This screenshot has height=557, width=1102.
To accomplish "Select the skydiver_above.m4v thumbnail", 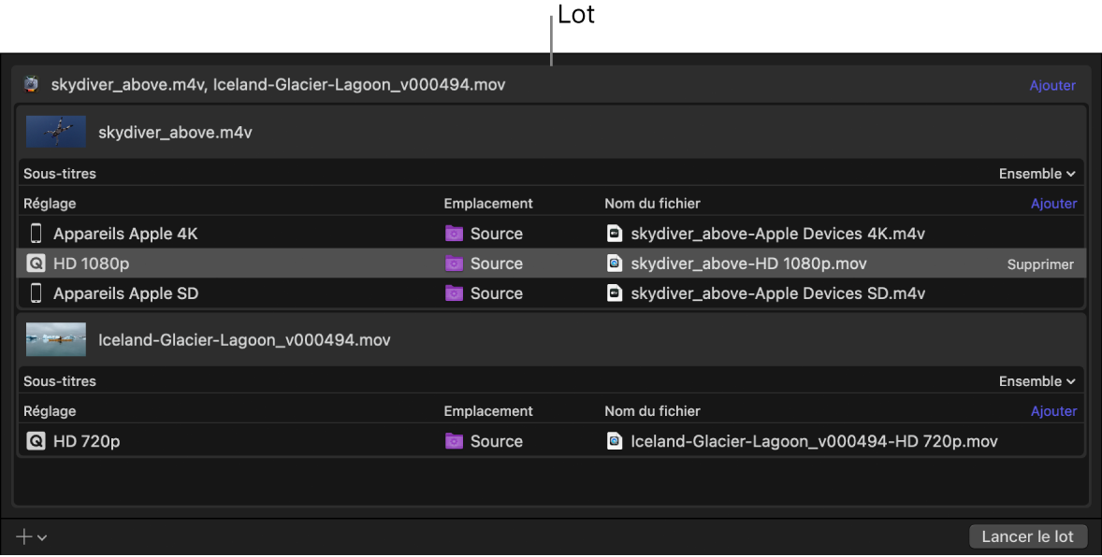I will 56,133.
